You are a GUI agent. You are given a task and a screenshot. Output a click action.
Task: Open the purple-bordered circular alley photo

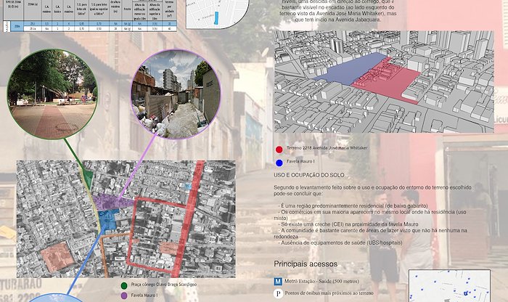176,94
